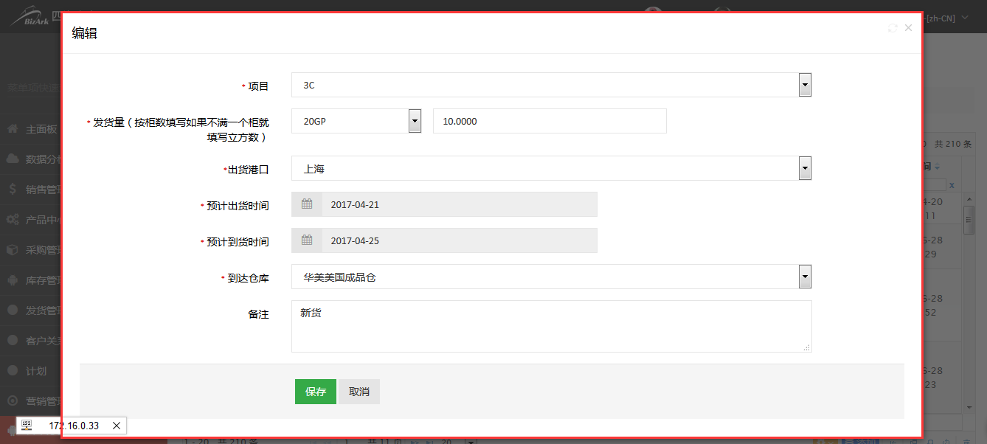Click the 编辑 dialog title
987x444 pixels.
click(84, 33)
